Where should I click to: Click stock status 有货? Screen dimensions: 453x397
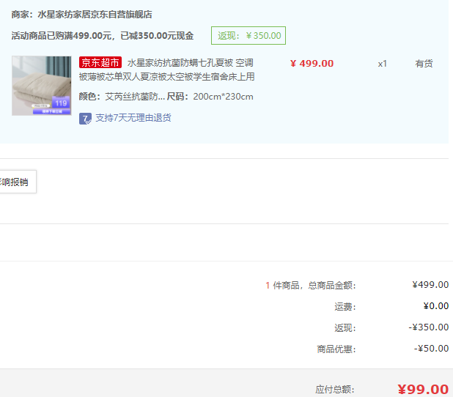tap(424, 63)
